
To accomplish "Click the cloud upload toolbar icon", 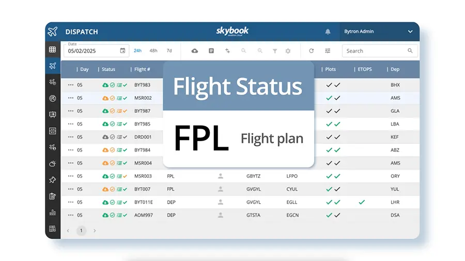I will (195, 51).
